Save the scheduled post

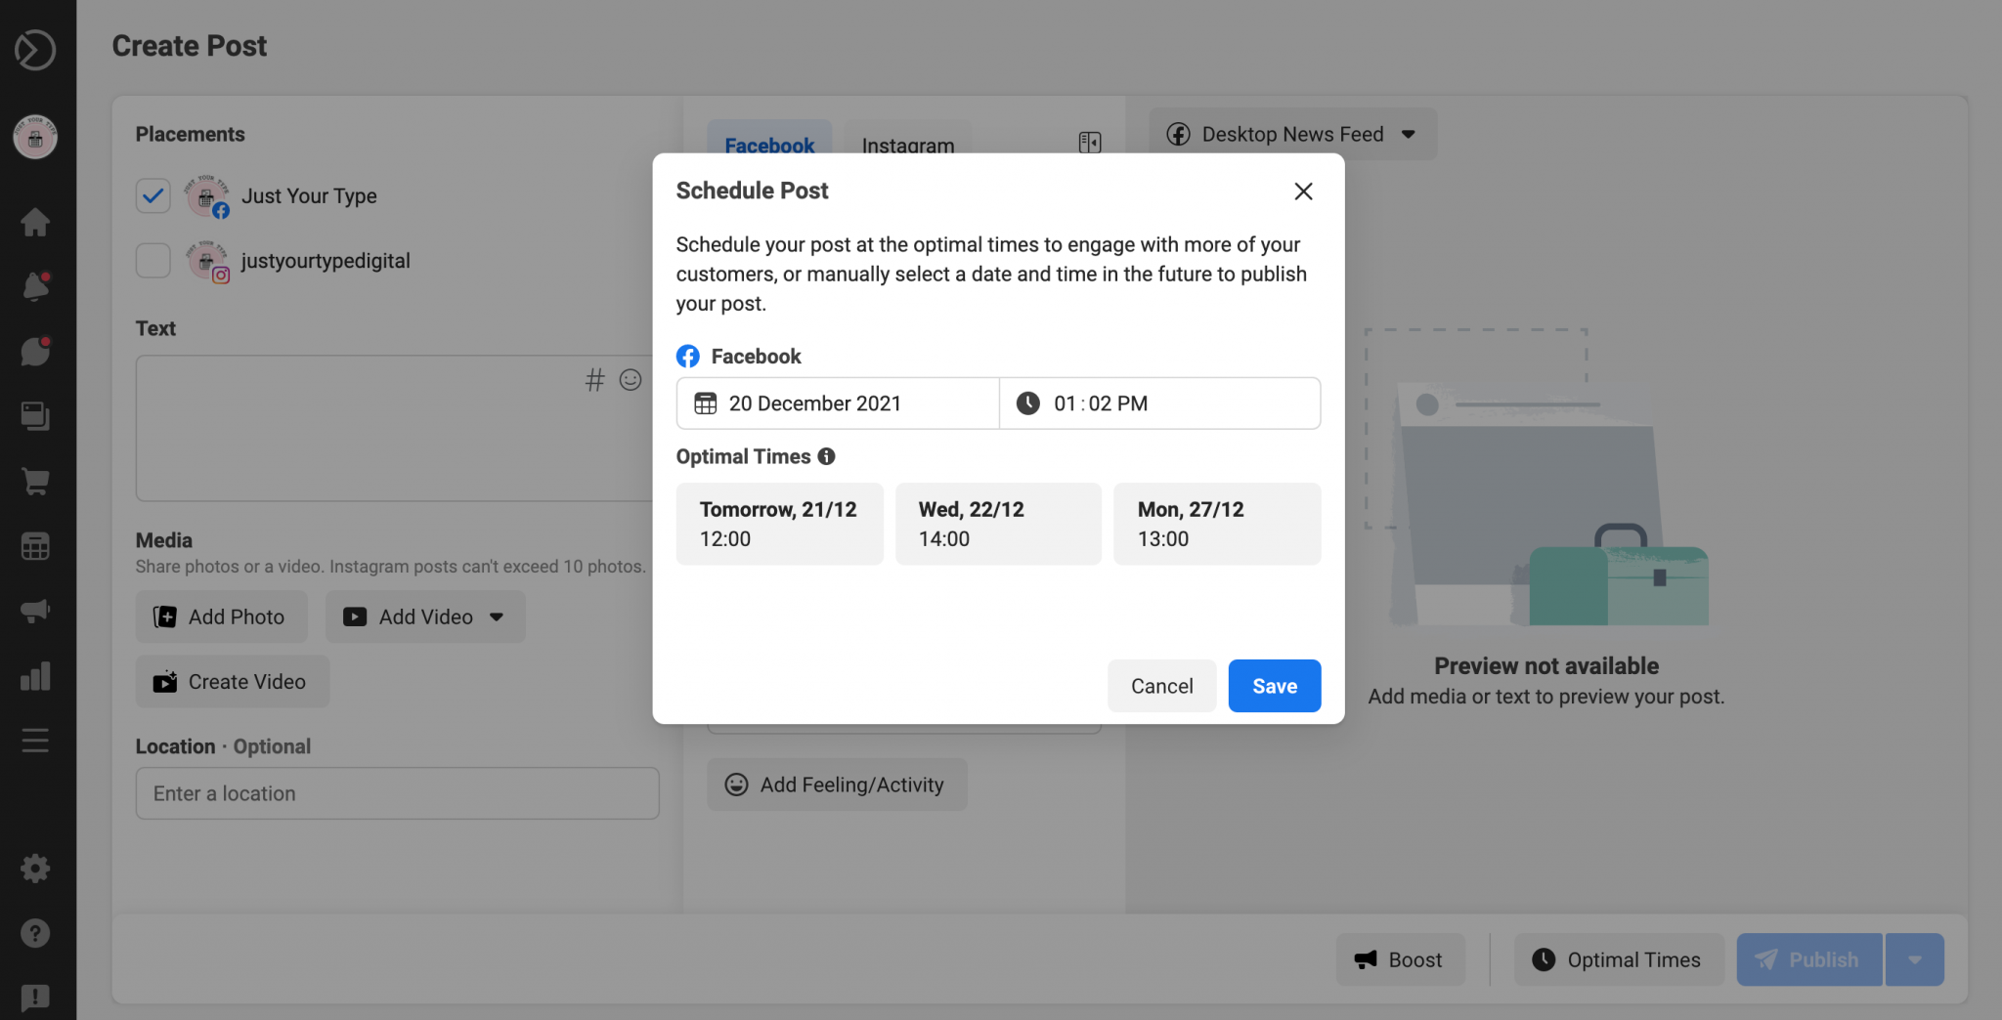[1273, 686]
